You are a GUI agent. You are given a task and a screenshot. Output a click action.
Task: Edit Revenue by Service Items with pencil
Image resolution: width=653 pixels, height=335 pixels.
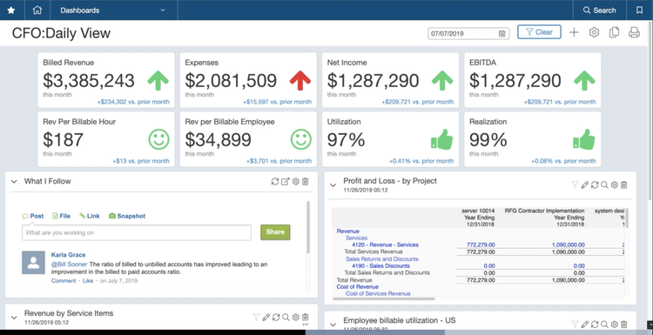coord(266,317)
